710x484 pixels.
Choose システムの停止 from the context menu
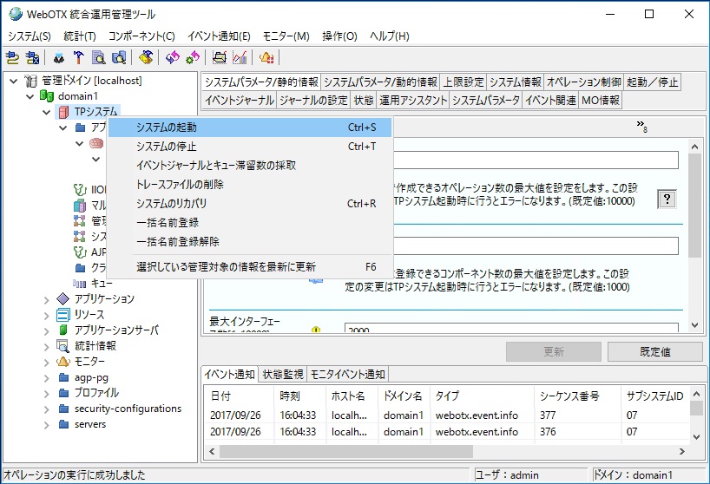pos(167,147)
